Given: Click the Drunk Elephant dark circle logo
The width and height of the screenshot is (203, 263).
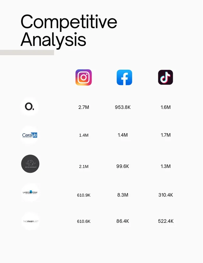Looking at the screenshot, I should pyautogui.click(x=30, y=164).
